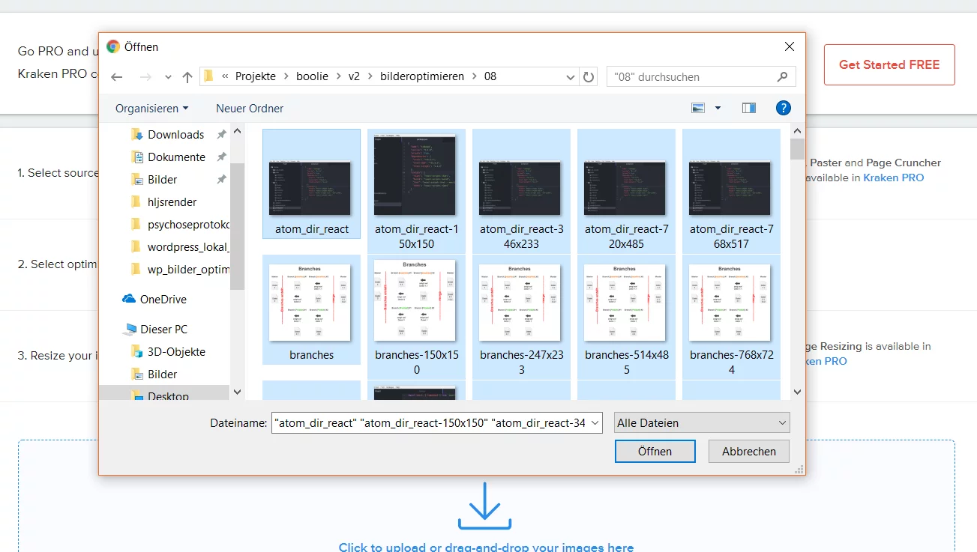This screenshot has width=977, height=552.
Task: Change the view mode icon
Action: pos(698,108)
